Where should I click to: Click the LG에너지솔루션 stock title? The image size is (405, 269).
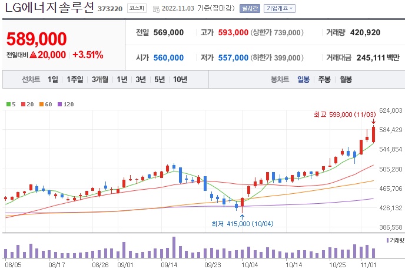pyautogui.click(x=49, y=8)
